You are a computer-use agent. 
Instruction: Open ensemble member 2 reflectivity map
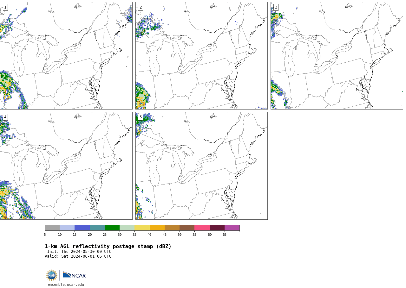tap(201, 56)
